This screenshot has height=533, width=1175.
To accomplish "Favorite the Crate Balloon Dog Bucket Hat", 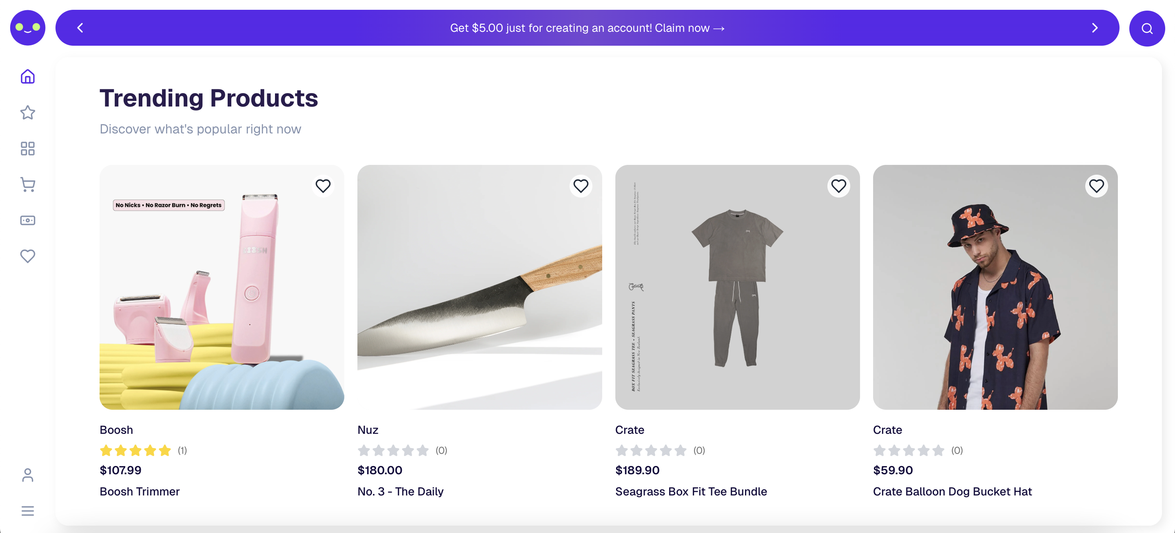I will 1097,186.
